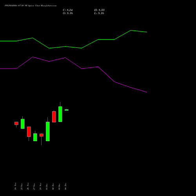Click the 04 Dec date label
The image size is (196, 196).
[x=65, y=186]
